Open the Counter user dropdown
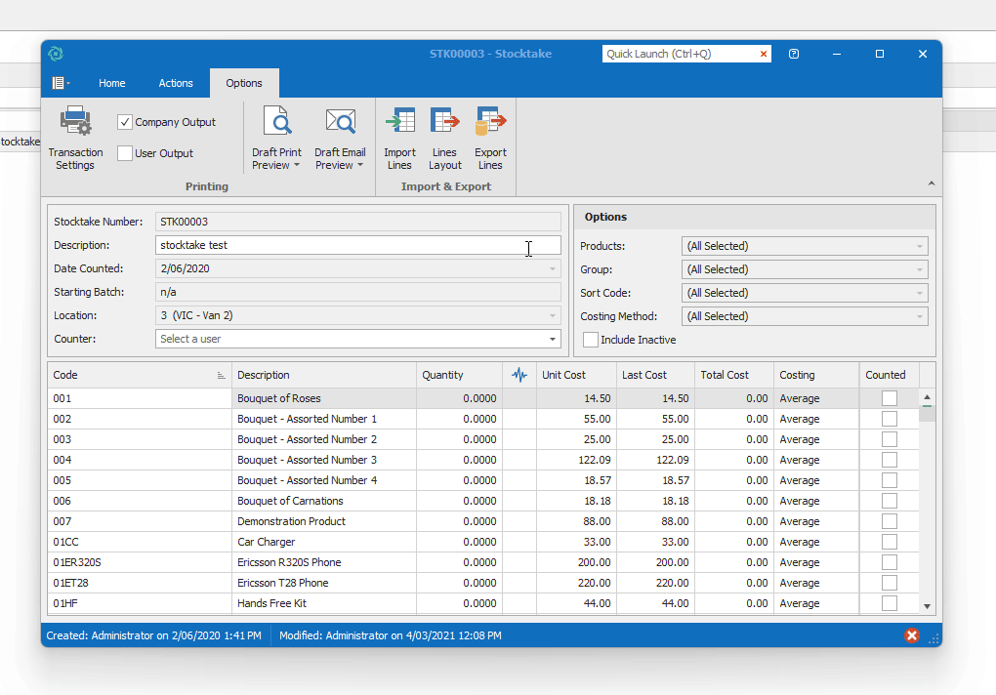Viewport: 996px width, 695px height. pyautogui.click(x=553, y=339)
